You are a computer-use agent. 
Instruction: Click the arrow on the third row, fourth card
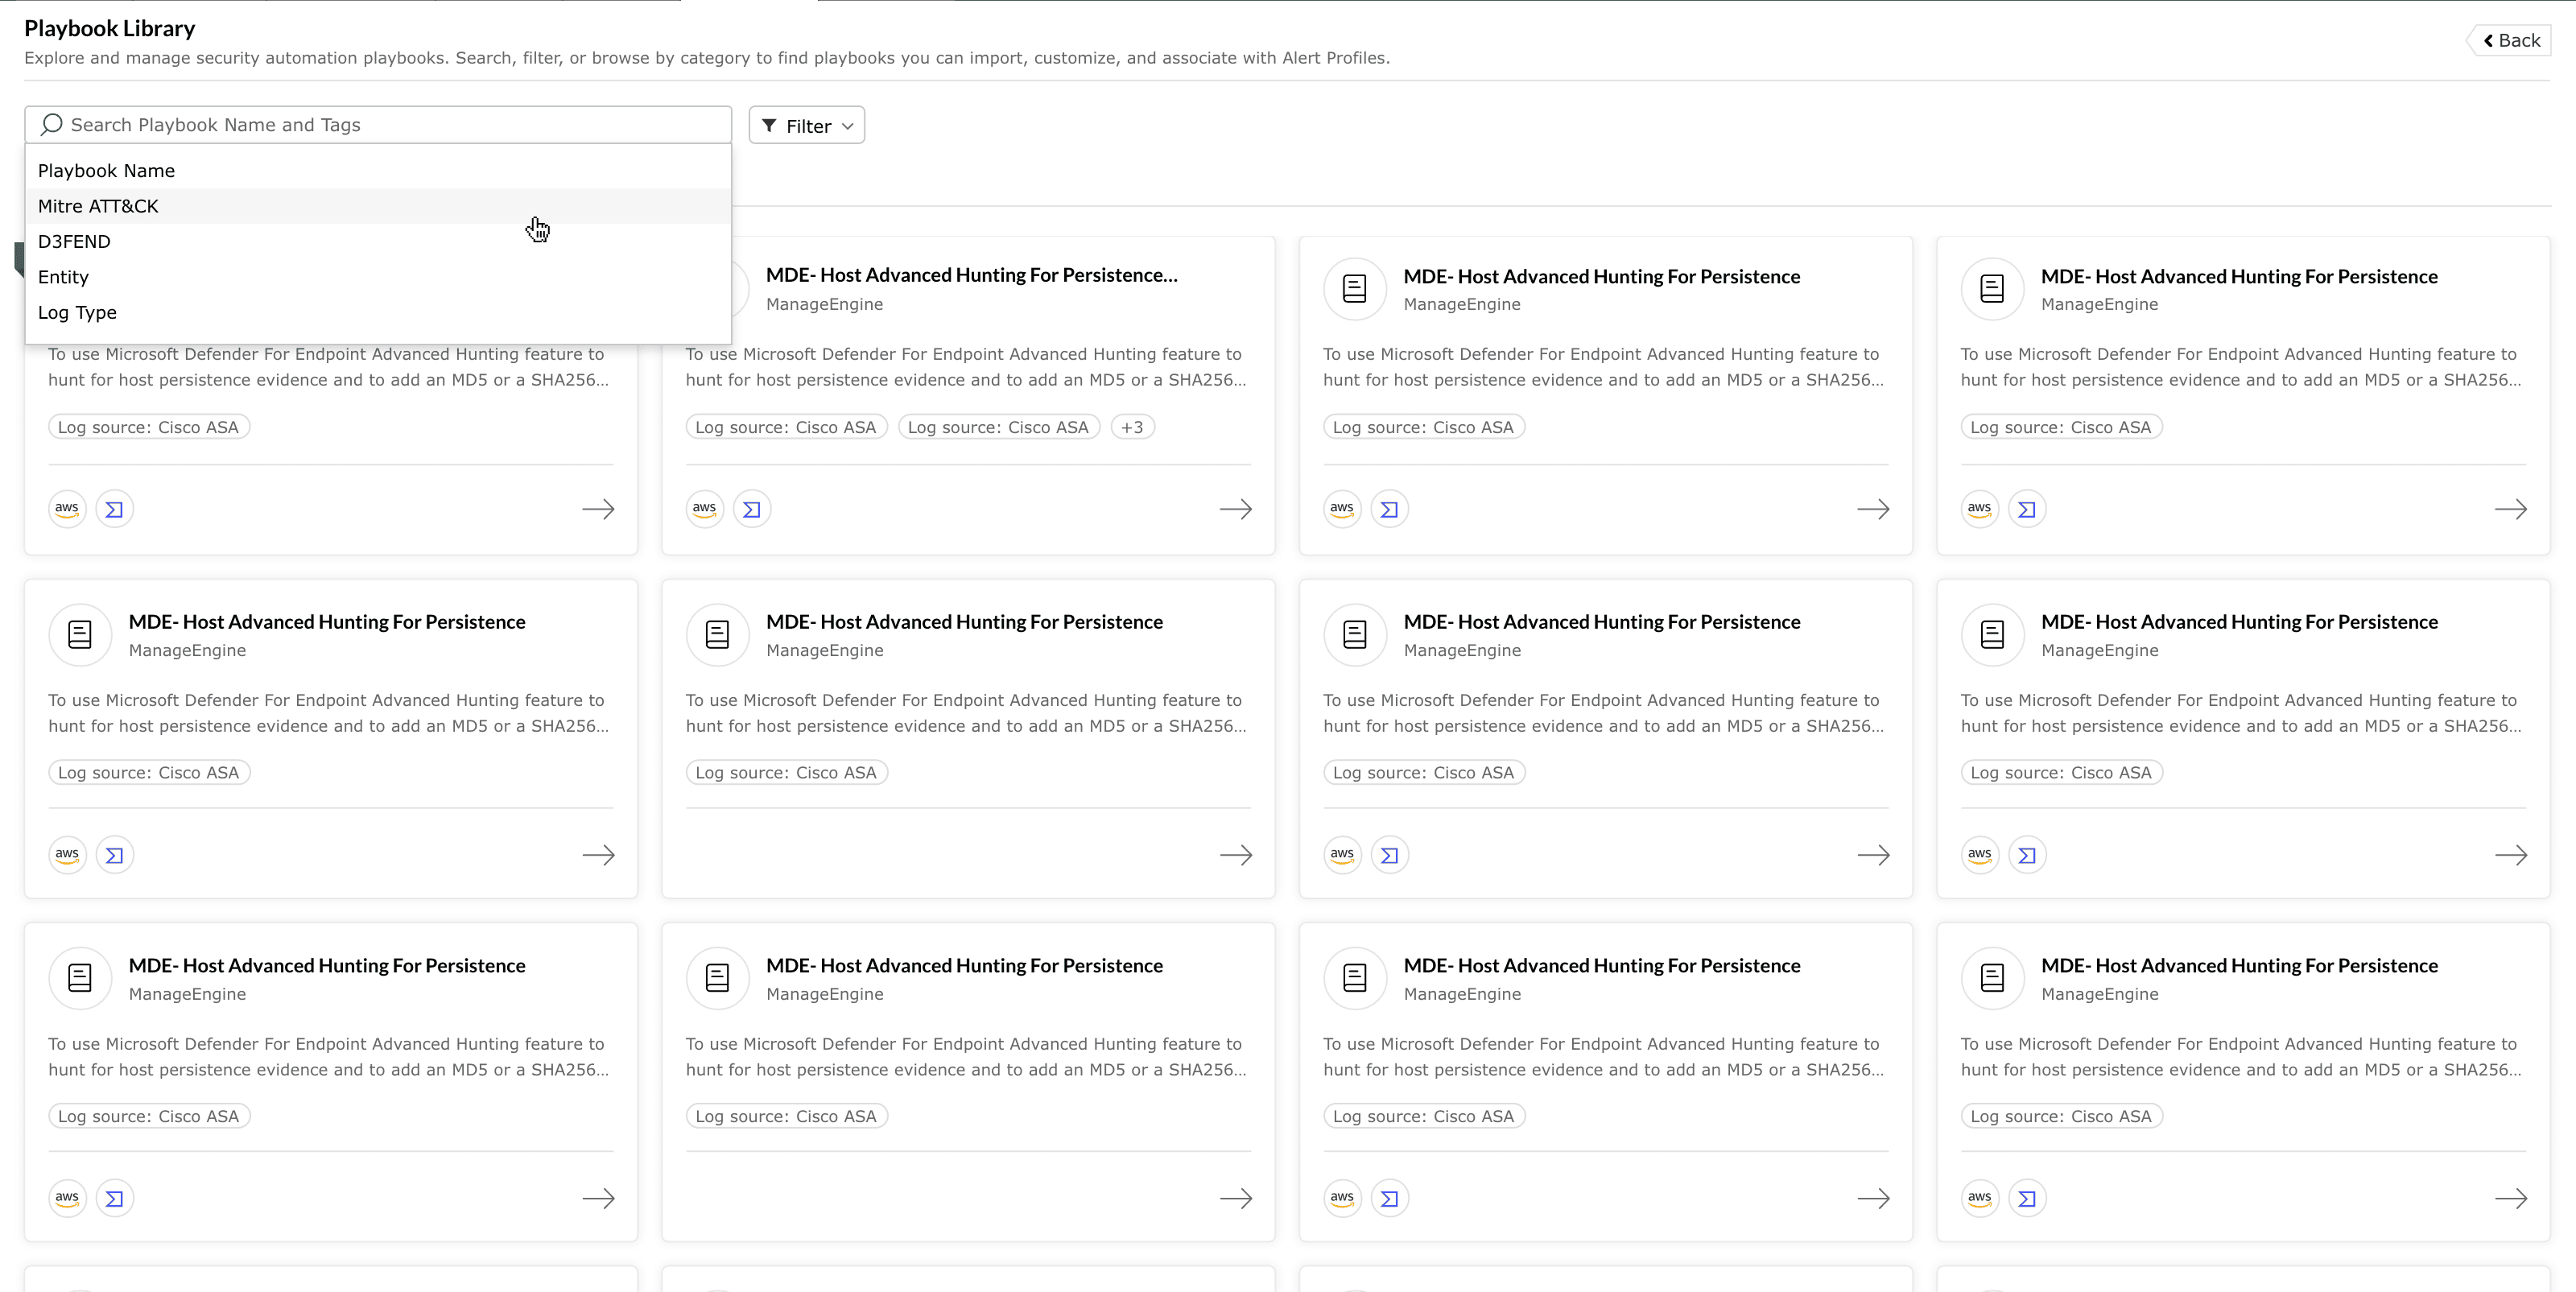[2511, 1198]
